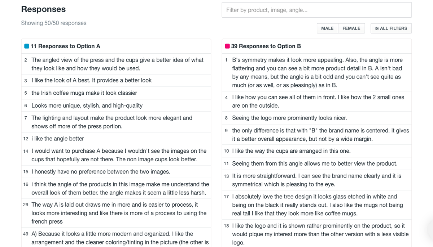
Task: Select the 11 Responses to Option A header
Action: click(116, 46)
